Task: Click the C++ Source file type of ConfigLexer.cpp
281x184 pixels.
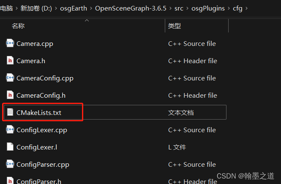Action: (x=192, y=130)
